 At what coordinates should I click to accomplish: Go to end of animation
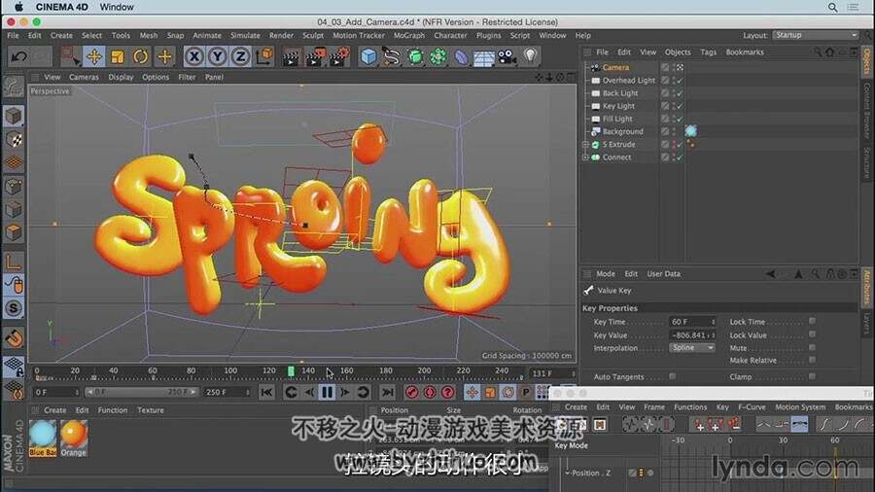tap(387, 393)
